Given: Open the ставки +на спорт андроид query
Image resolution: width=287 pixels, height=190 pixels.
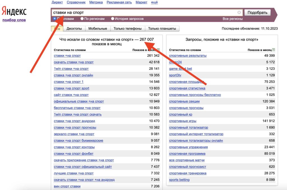Looking at the screenshot, I should pyautogui.click(x=74, y=121).
